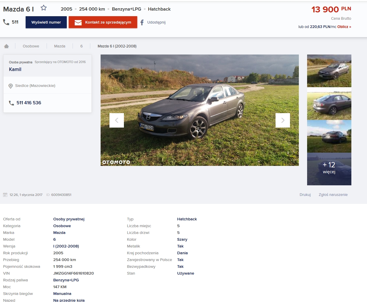The height and width of the screenshot is (302, 367).
Task: Click the location pin icon for Siedlce
Action: (11, 86)
